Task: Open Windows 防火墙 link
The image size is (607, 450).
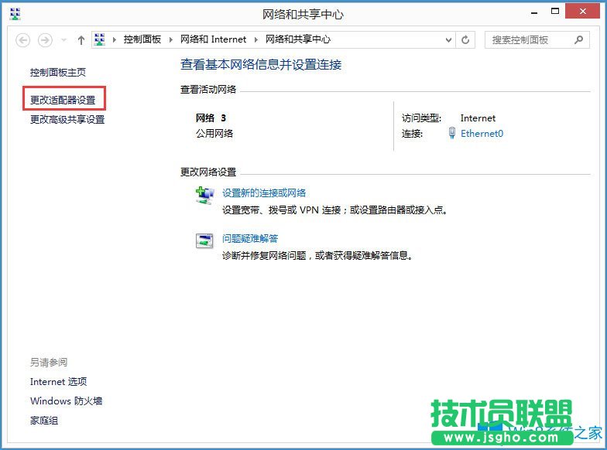Action: coord(67,401)
